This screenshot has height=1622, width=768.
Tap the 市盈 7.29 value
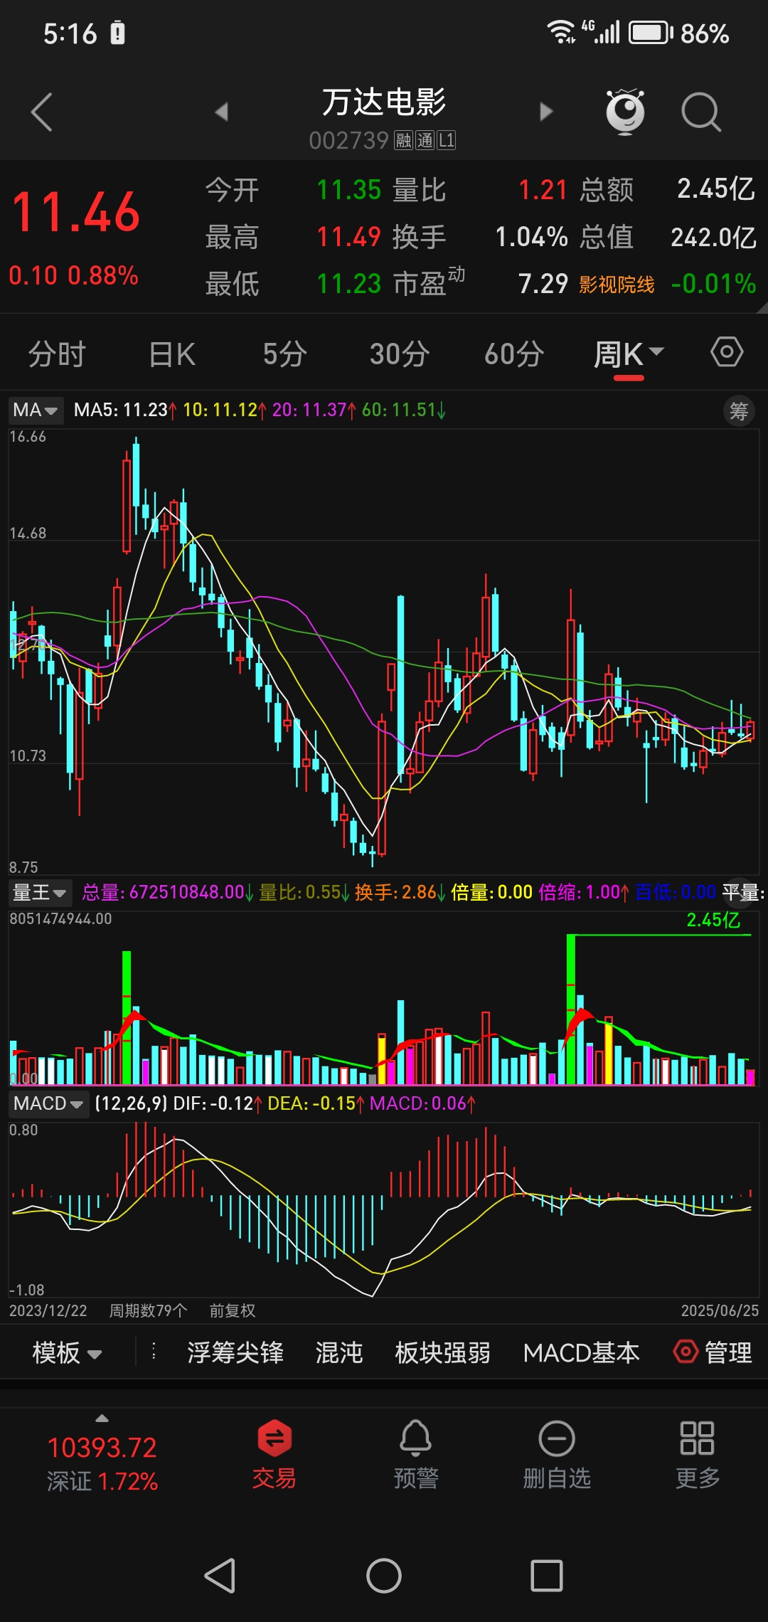pos(543,284)
